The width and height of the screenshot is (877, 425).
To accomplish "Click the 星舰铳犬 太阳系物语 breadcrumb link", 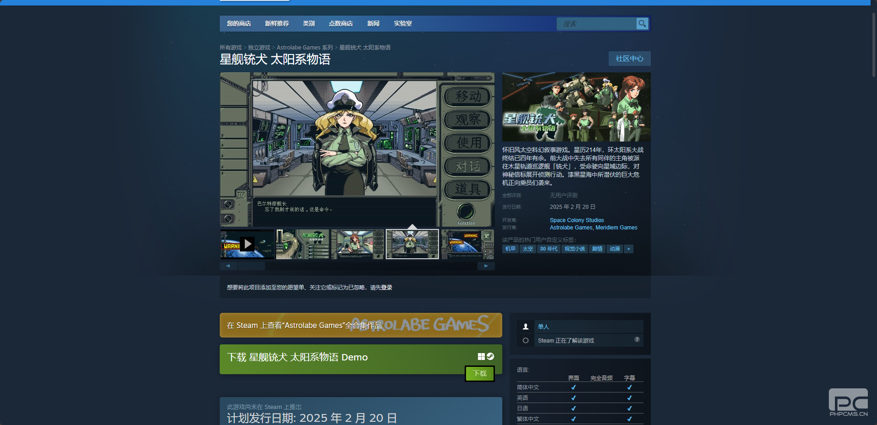I will click(365, 48).
